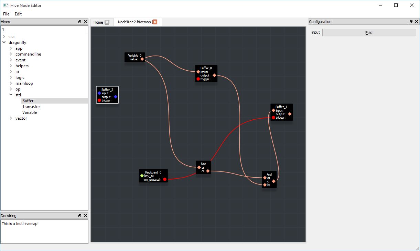Viewport: 420px width, 251px height.
Task: Click Buffer_1 input pin
Action: (273, 110)
